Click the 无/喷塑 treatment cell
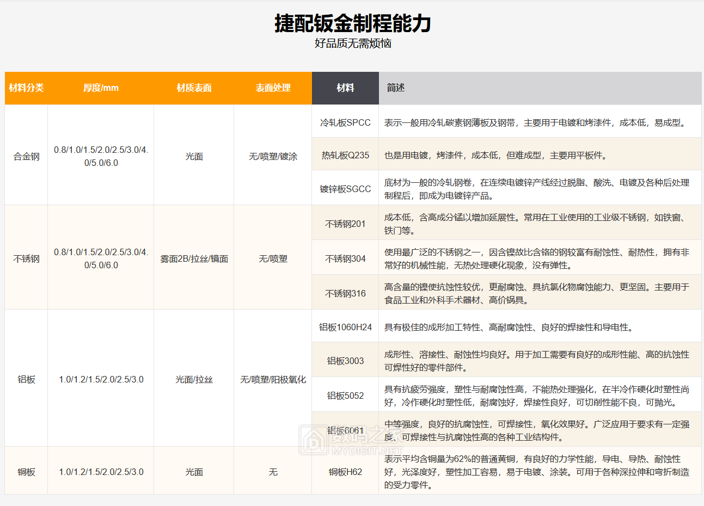Viewport: 704px width, 506px height. coord(273,258)
